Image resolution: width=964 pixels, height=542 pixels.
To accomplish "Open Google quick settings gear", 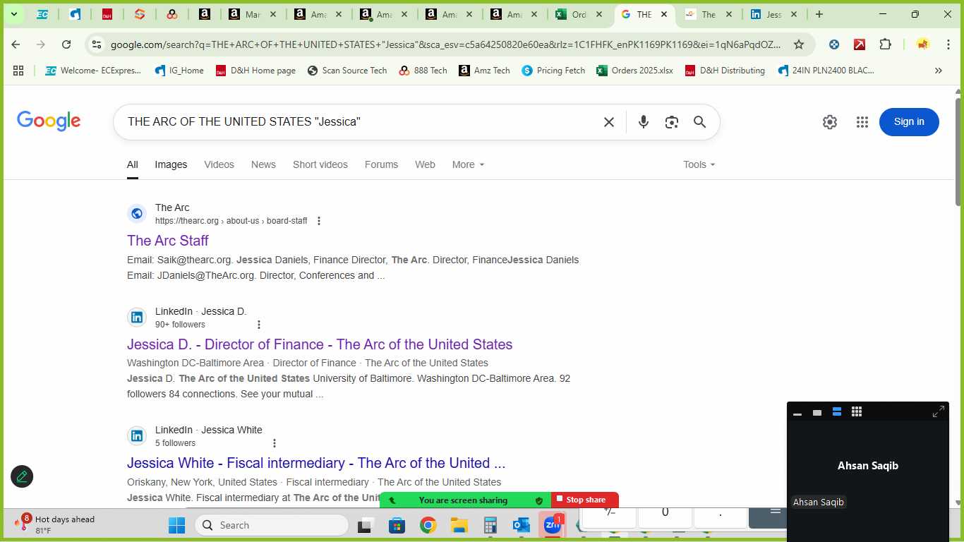I will tap(830, 122).
